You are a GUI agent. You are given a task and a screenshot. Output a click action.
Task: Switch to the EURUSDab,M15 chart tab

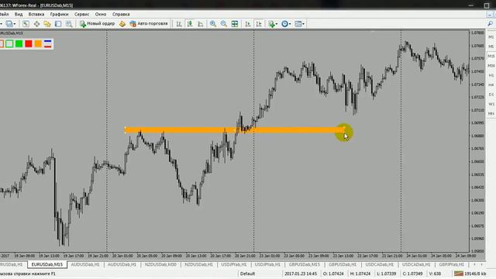(x=47, y=264)
